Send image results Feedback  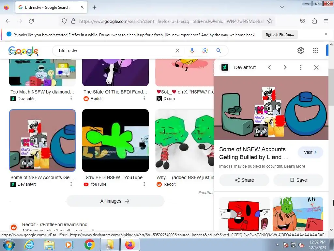[x=206, y=193]
